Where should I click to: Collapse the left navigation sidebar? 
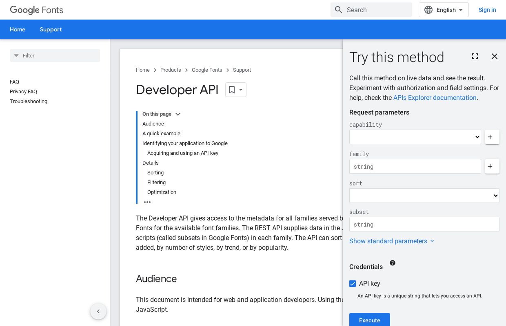98,311
